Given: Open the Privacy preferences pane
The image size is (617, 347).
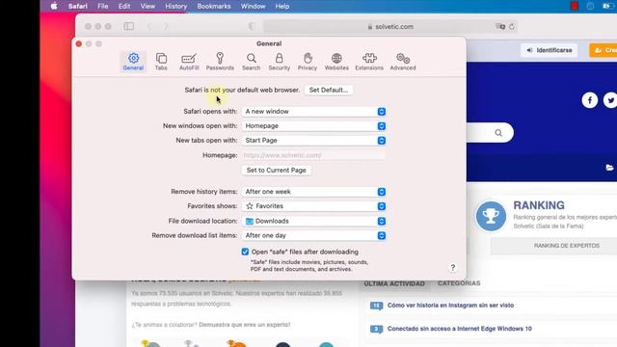Looking at the screenshot, I should 308,62.
